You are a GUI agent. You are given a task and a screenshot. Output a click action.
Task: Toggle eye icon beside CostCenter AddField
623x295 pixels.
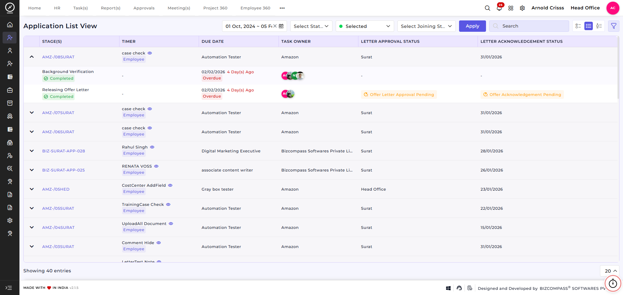click(170, 185)
